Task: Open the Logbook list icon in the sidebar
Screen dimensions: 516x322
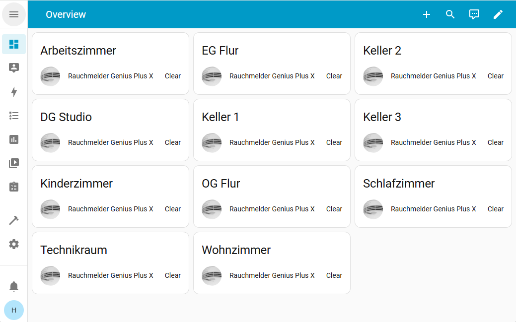Action: click(14, 116)
